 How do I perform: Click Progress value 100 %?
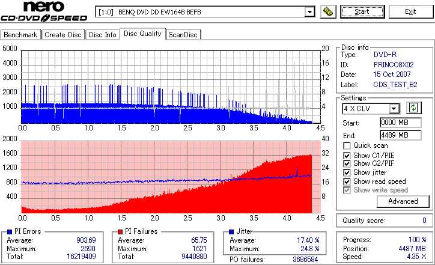(x=417, y=240)
